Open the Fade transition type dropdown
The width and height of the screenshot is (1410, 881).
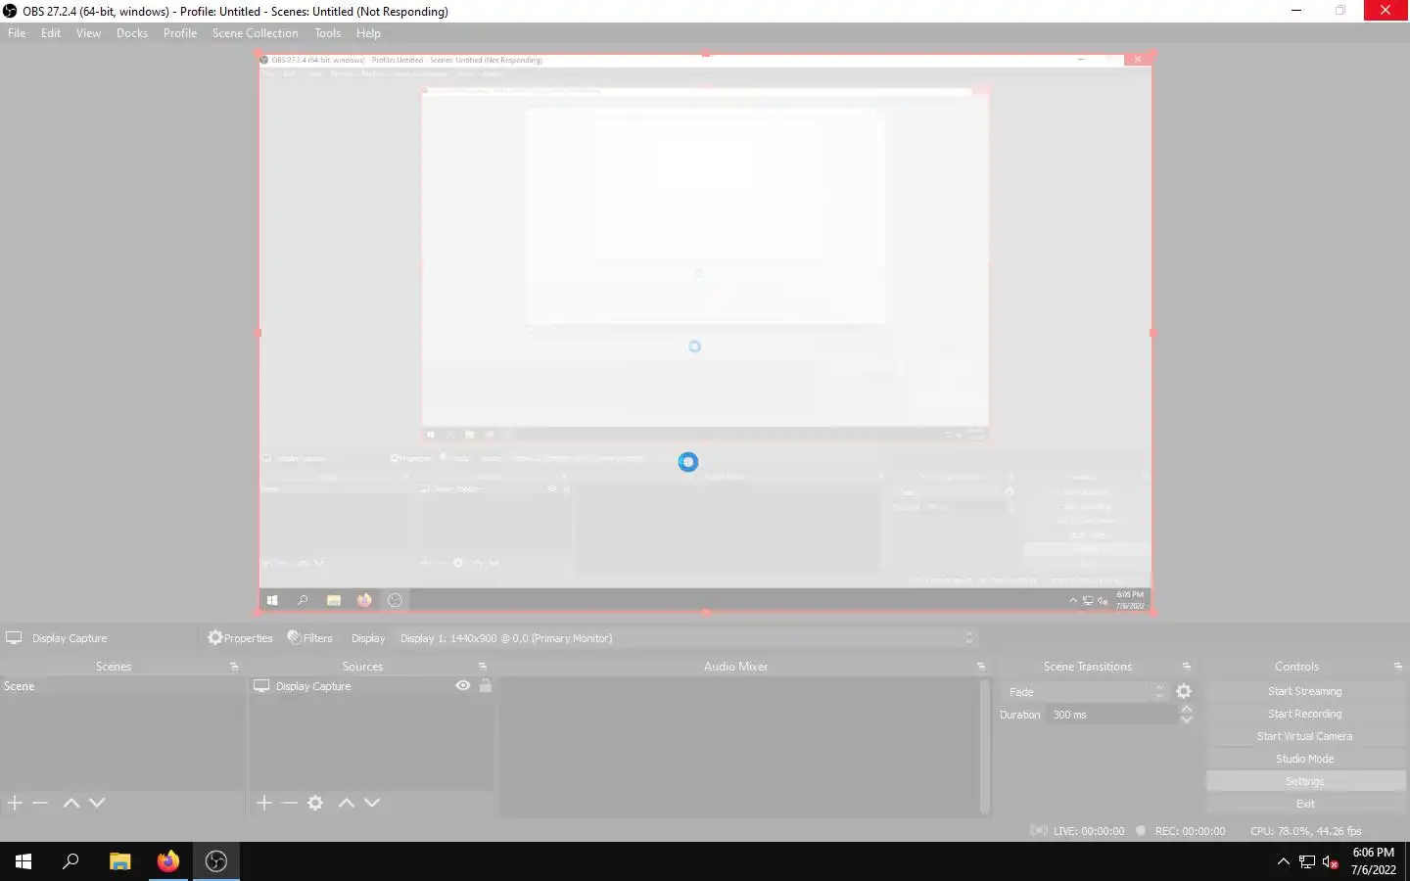tap(1085, 691)
